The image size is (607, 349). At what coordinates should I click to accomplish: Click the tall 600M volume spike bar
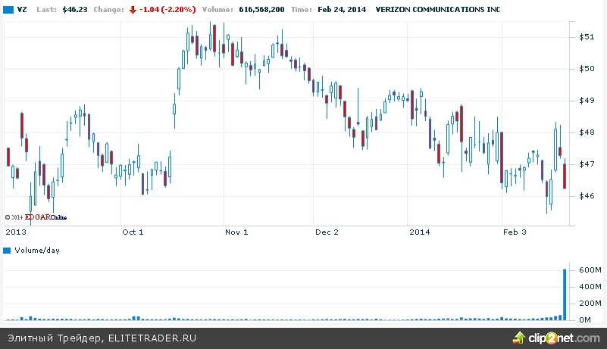tap(565, 294)
